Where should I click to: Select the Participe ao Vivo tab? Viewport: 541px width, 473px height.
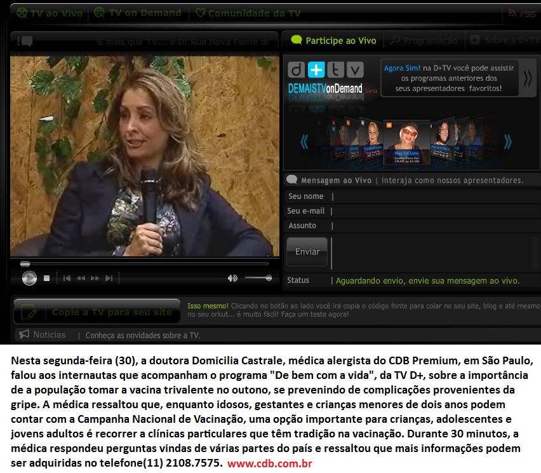pyautogui.click(x=334, y=41)
